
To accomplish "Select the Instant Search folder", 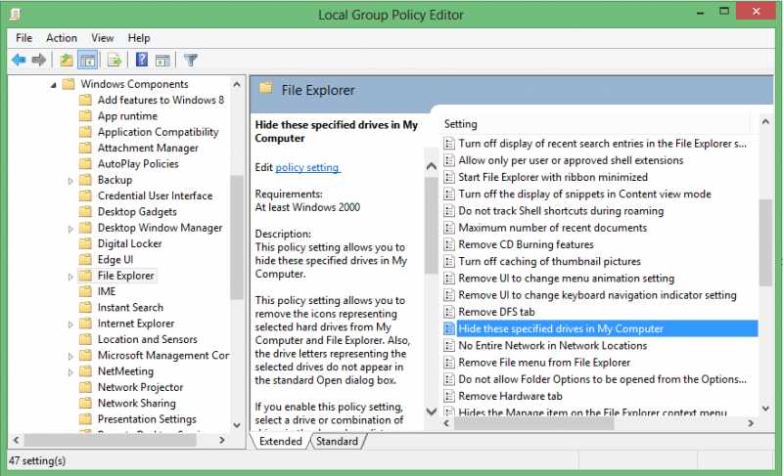I will coord(130,308).
